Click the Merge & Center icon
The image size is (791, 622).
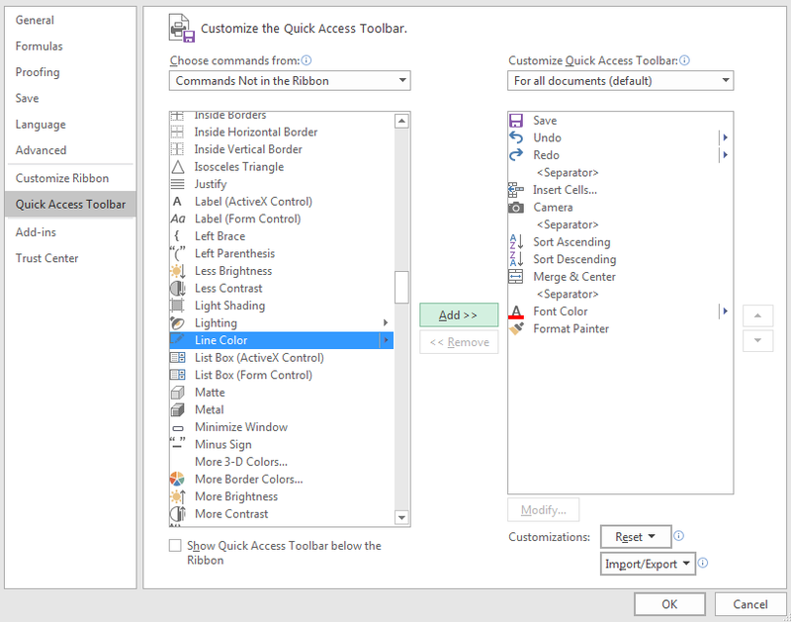(516, 276)
